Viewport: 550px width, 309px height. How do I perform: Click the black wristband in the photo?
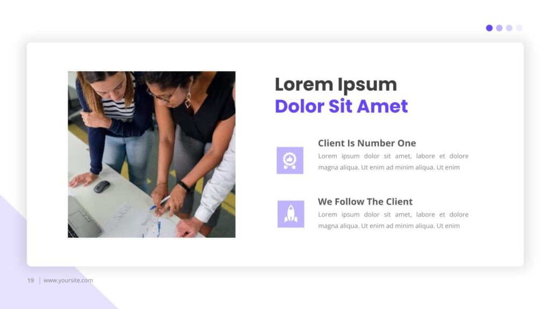[184, 186]
